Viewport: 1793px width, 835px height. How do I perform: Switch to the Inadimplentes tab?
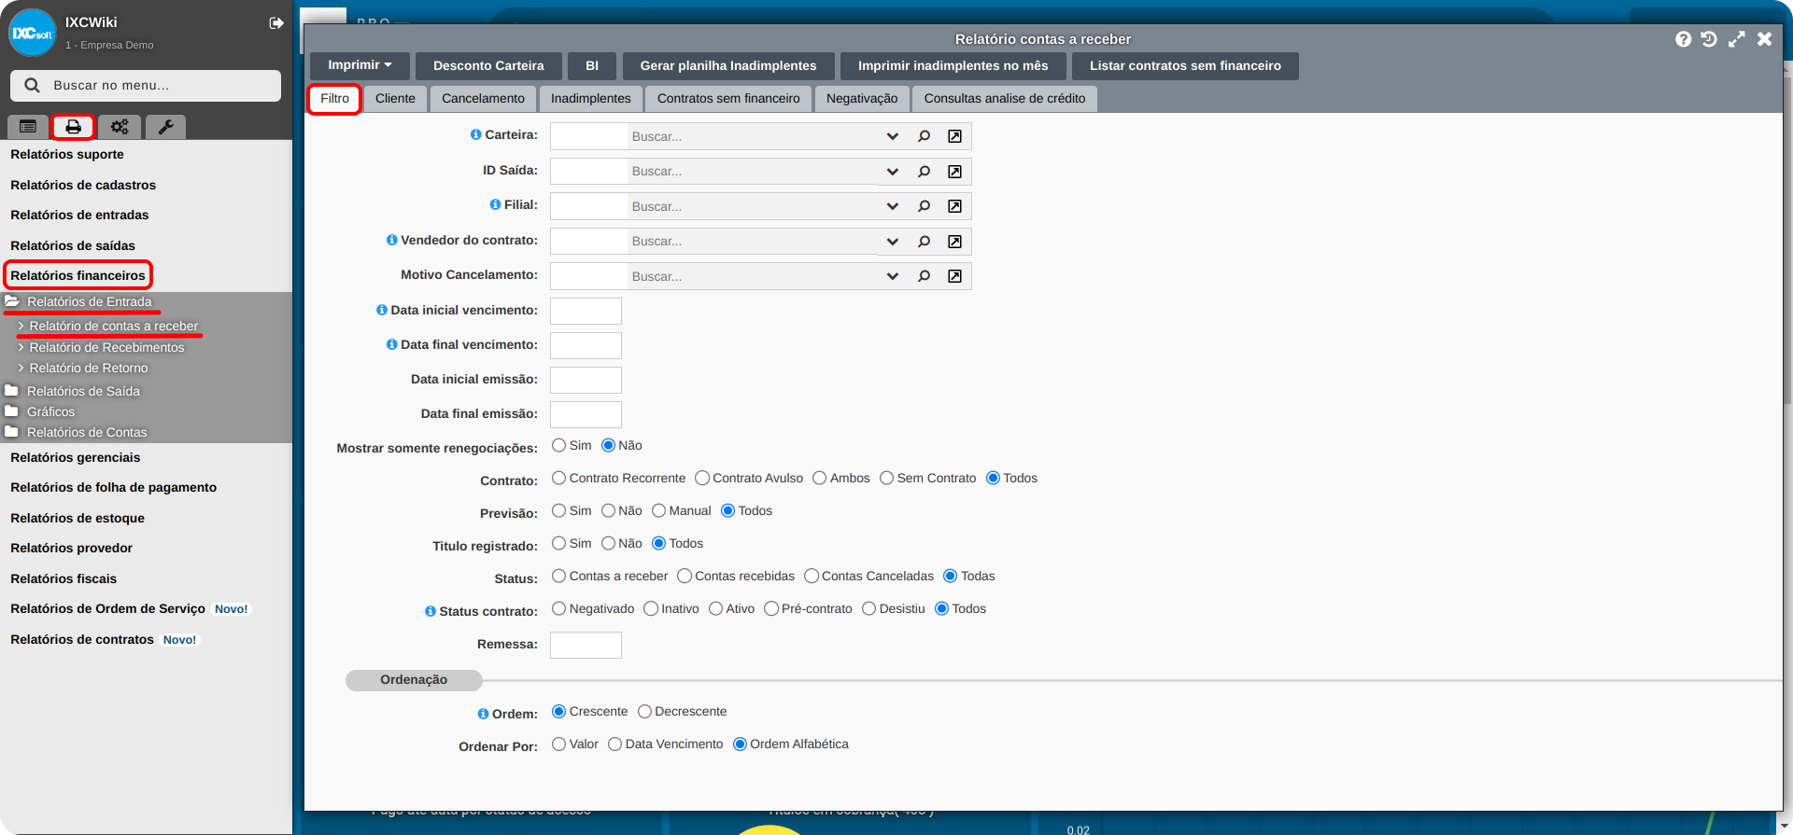pos(590,99)
